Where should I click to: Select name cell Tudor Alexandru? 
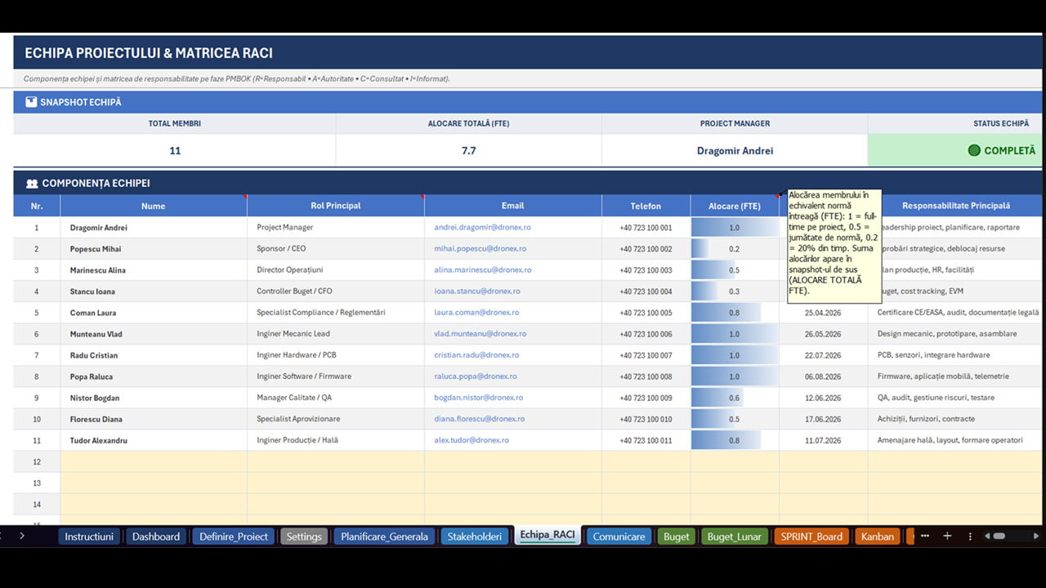click(x=154, y=440)
